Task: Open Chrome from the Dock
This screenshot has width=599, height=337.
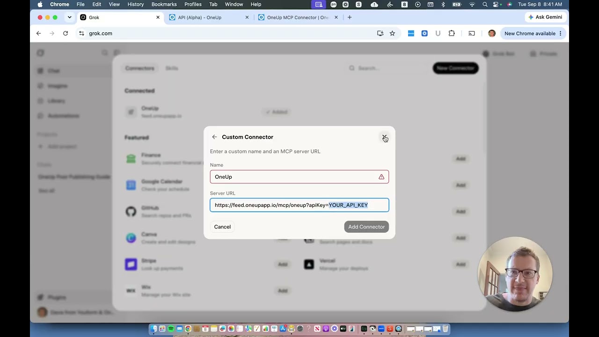Action: click(188, 329)
